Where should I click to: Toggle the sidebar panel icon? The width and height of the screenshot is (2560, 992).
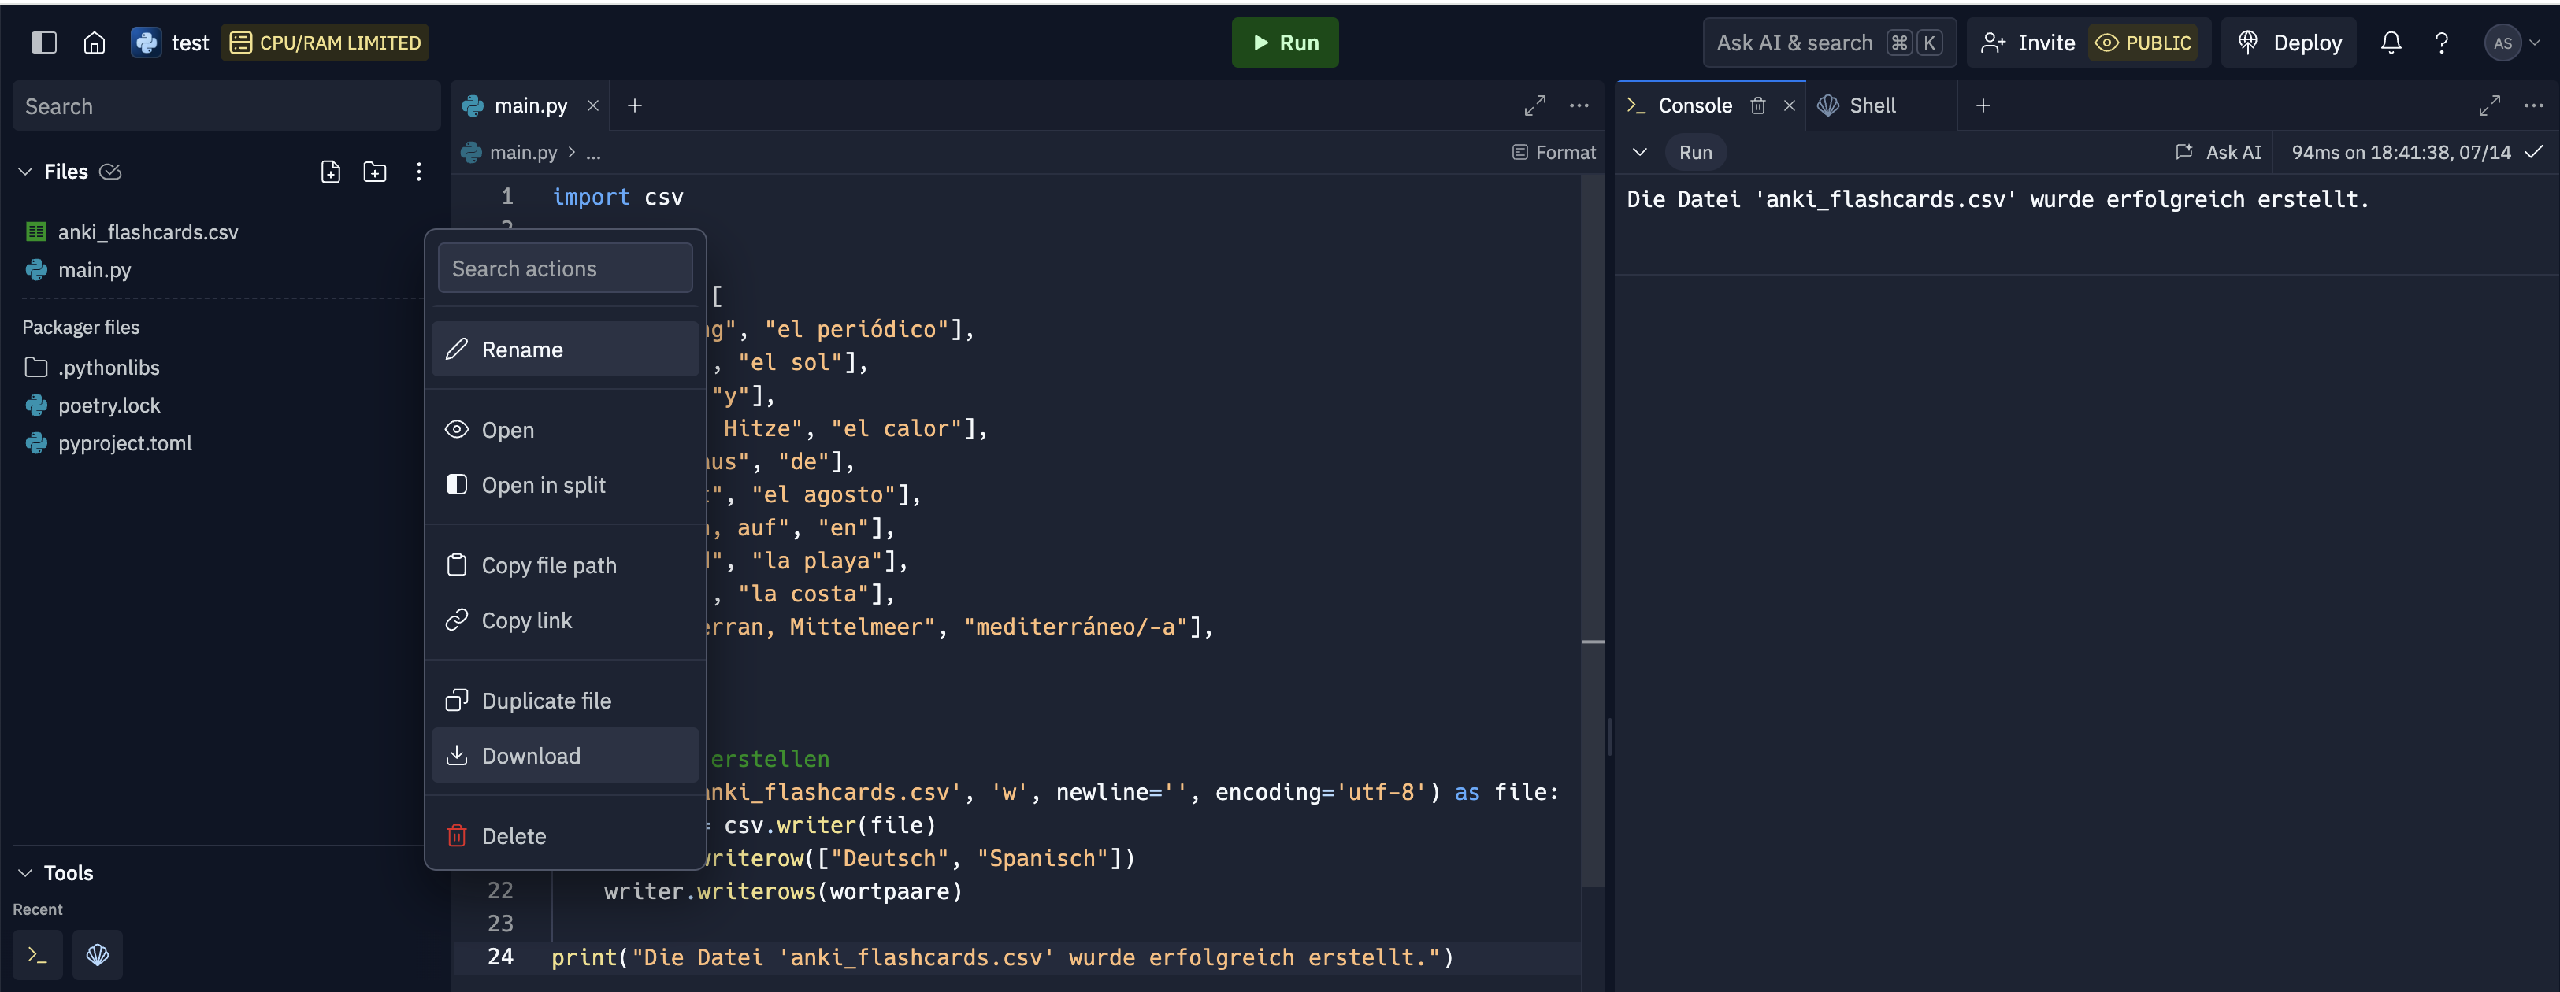[44, 43]
